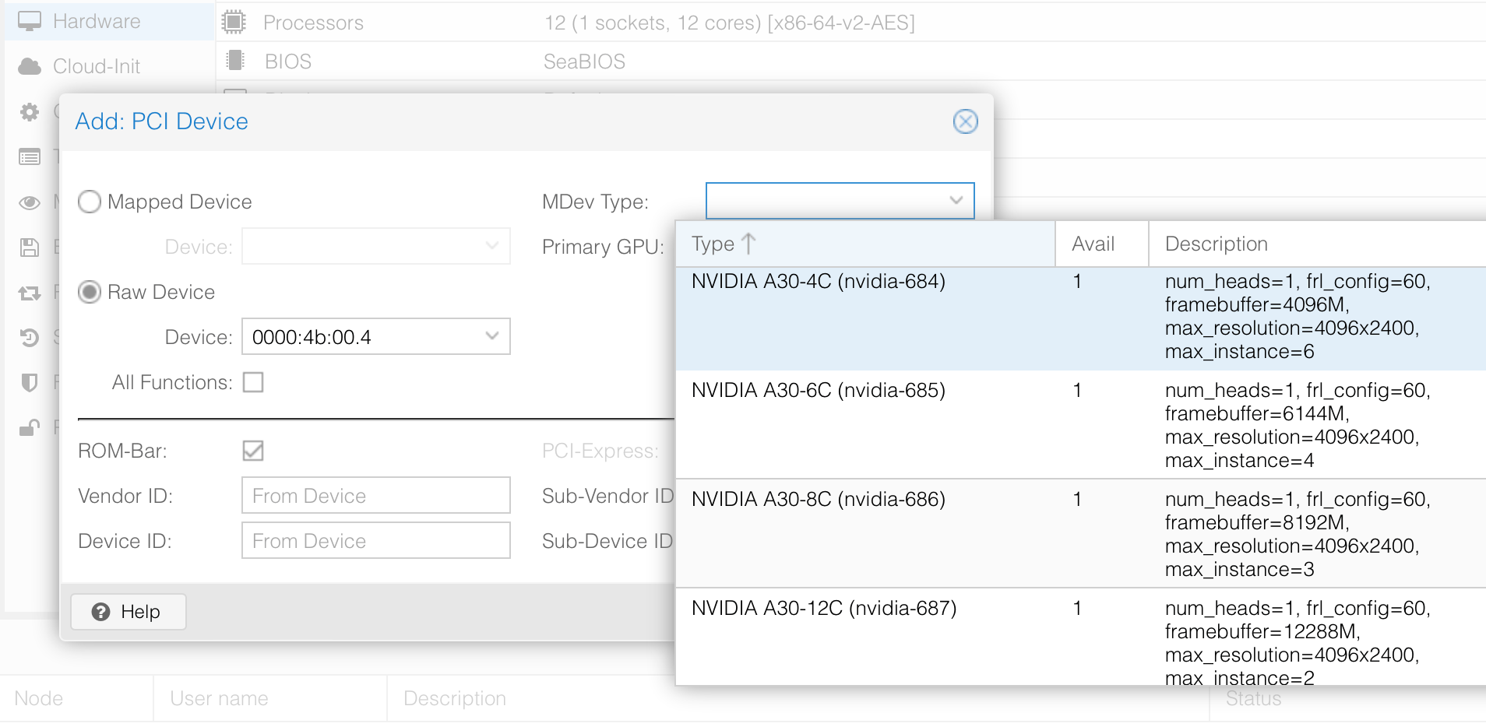Click the User name column header
The image size is (1486, 727).
click(270, 698)
